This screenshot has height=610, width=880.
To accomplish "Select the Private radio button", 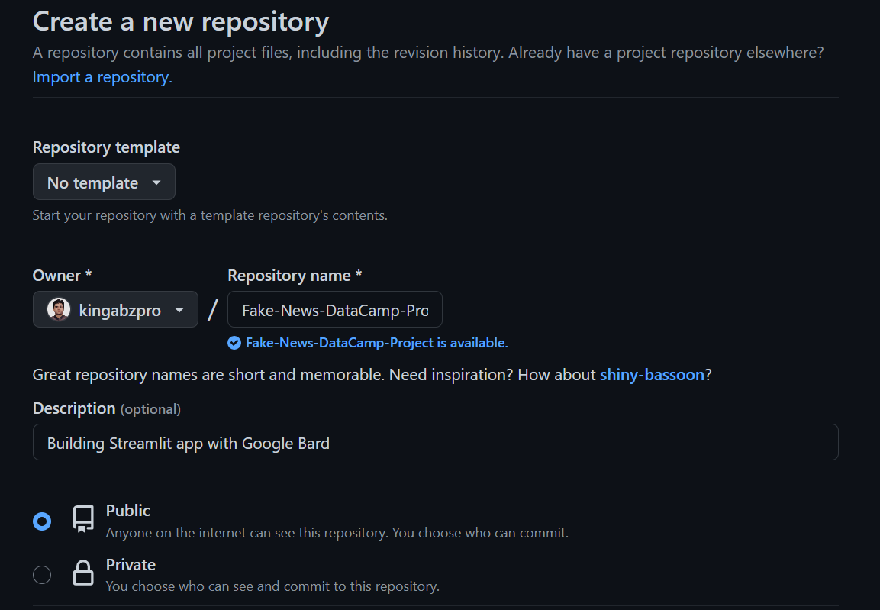I will 42,575.
